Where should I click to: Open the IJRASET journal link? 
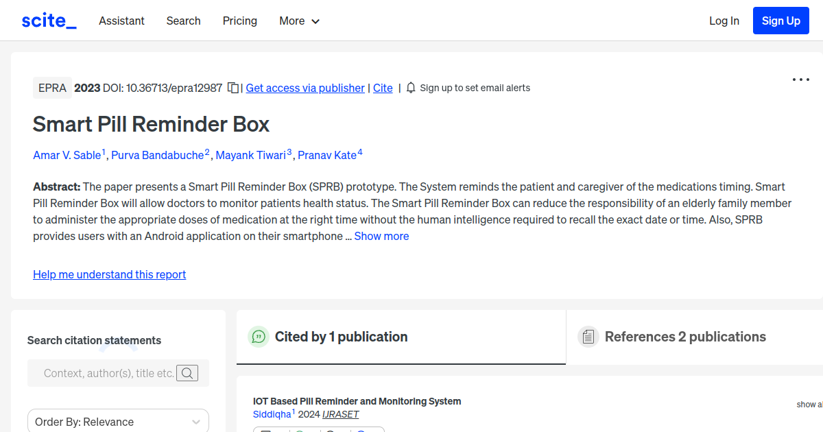340,414
